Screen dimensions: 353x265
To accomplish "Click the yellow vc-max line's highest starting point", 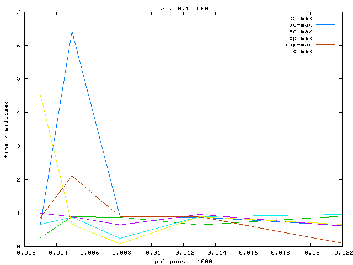I will click(41, 95).
